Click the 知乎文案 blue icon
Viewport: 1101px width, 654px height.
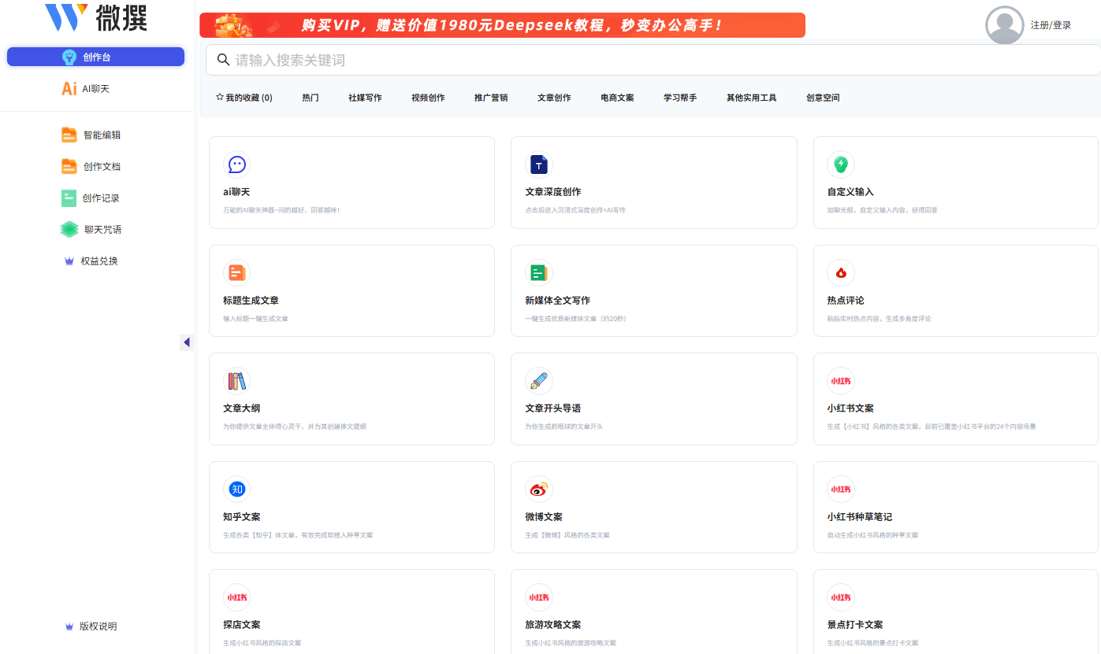[236, 490]
